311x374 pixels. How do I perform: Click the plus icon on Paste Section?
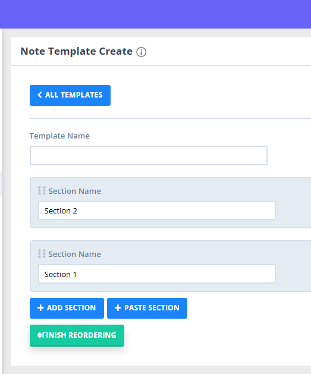coord(118,307)
